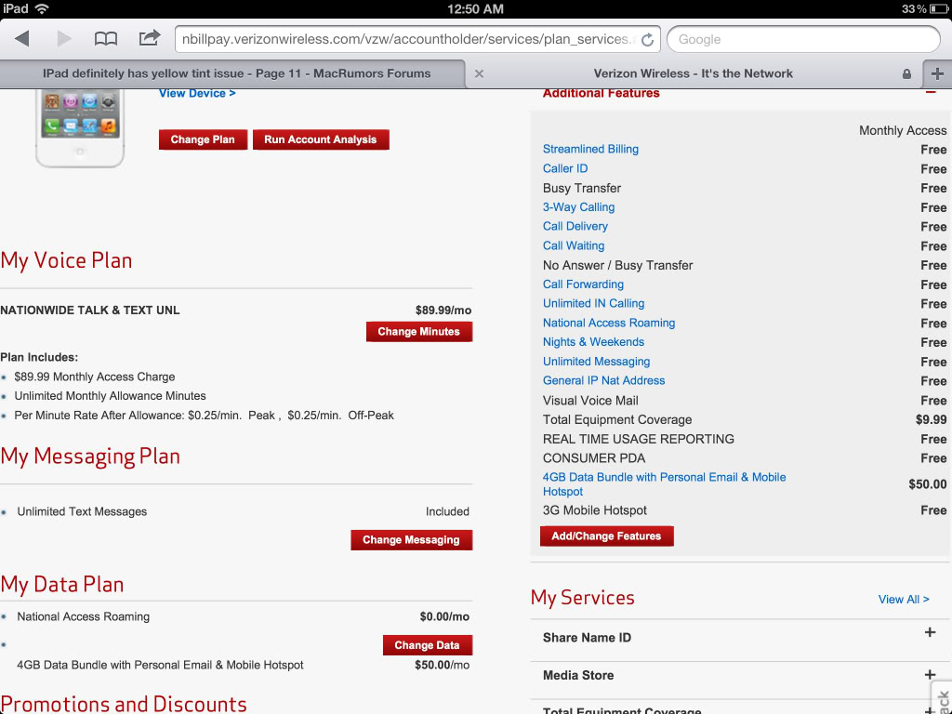
Task: Click CONSUMER PDA feature text
Action: [594, 457]
